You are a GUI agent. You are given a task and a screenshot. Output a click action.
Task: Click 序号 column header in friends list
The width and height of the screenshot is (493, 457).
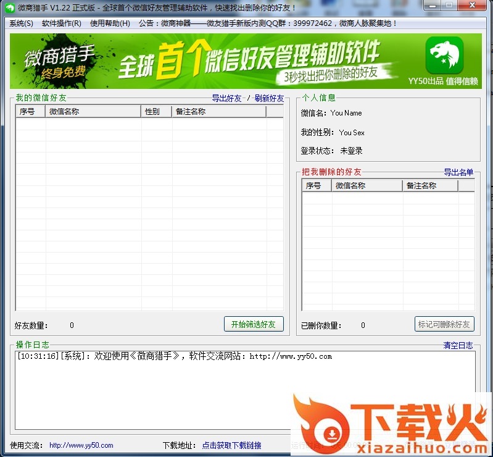tap(30, 111)
